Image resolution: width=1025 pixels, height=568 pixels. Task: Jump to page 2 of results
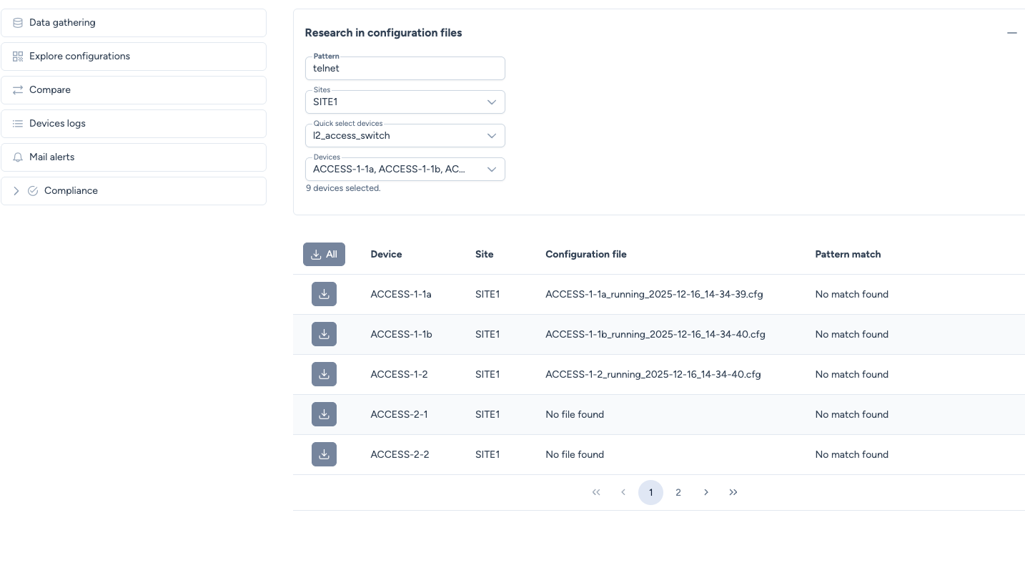click(x=678, y=492)
